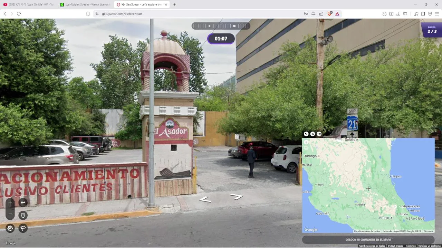The height and width of the screenshot is (248, 442).
Task: Share this page icon
Action: (x=321, y=14)
